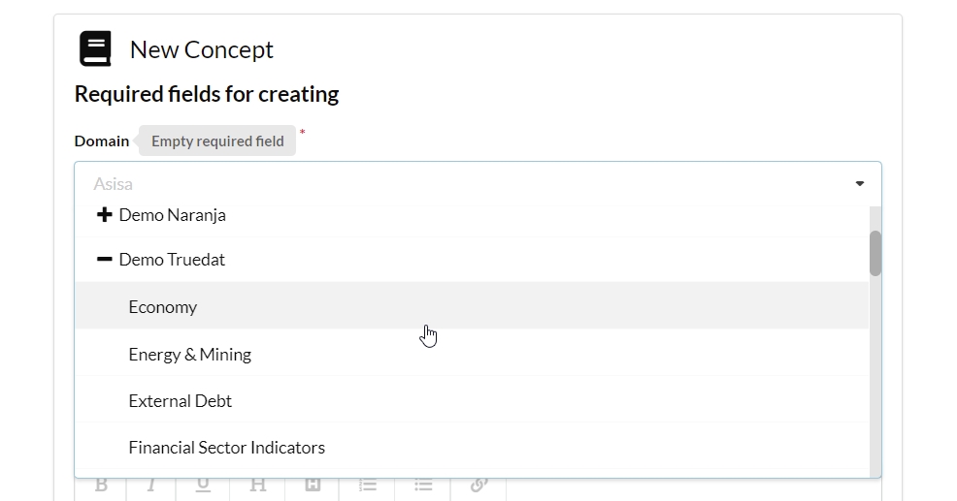Click the Italic formatting icon
This screenshot has height=501, width=957.
point(151,485)
